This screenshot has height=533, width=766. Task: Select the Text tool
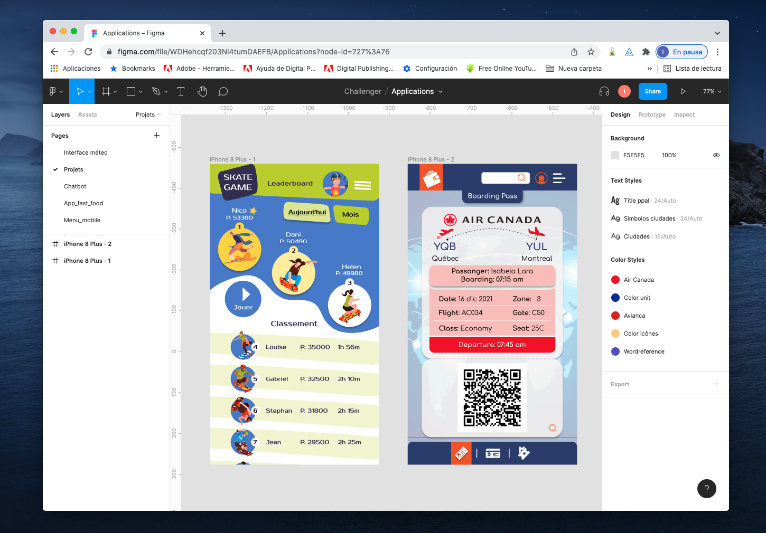pyautogui.click(x=181, y=91)
